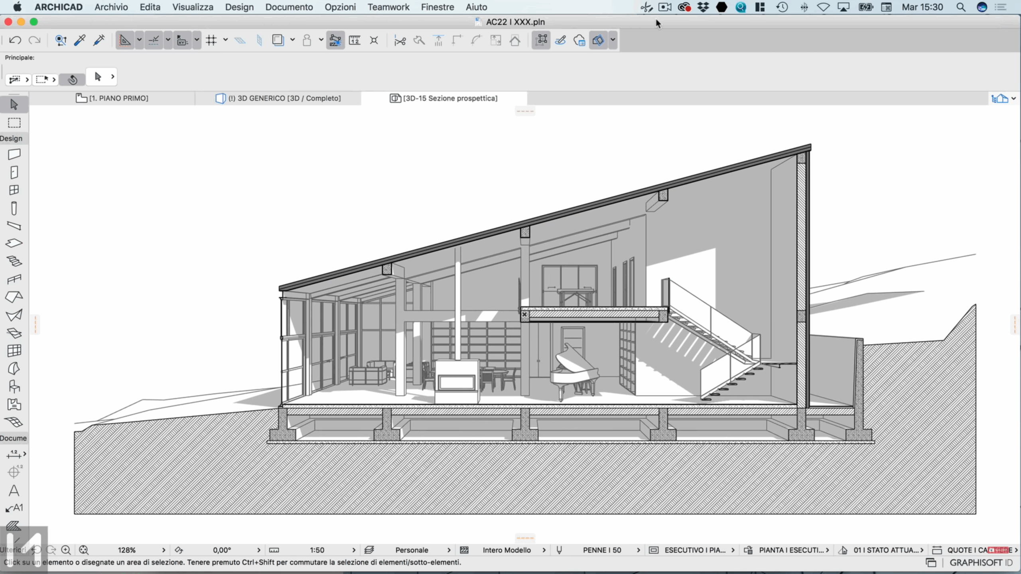The height and width of the screenshot is (574, 1021).
Task: Click the Undo arrow icon
Action: pos(15,40)
